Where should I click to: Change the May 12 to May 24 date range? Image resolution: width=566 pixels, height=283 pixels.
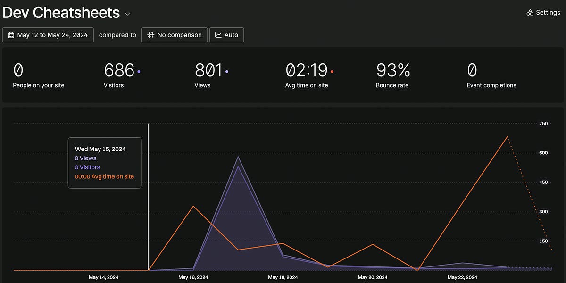pos(48,34)
